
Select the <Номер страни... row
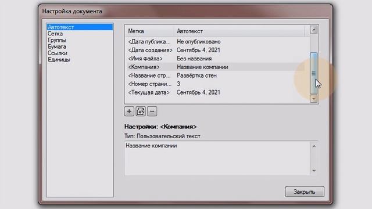tap(216, 84)
